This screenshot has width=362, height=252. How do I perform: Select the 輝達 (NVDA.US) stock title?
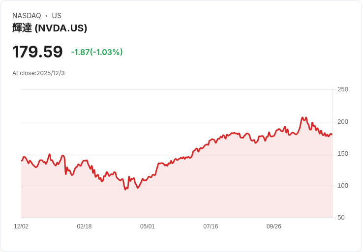tap(50, 28)
